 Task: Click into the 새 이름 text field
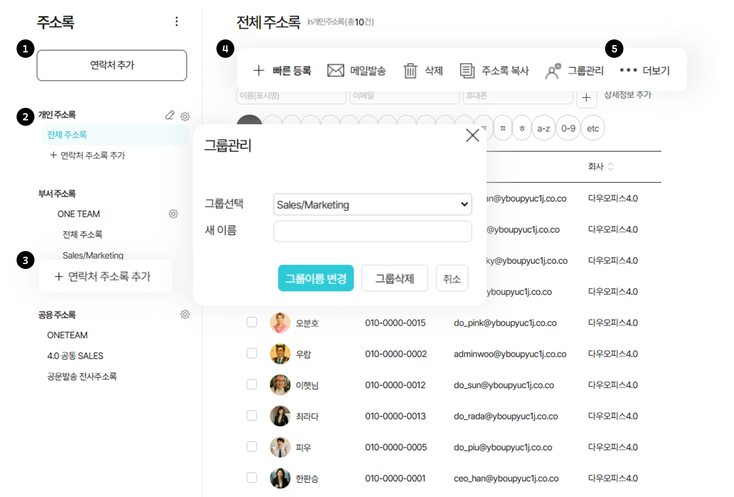coord(372,232)
